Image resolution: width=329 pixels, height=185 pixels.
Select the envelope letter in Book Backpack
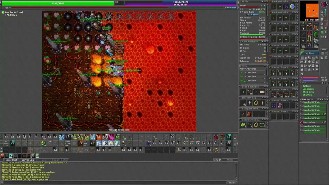[x=262, y=92]
